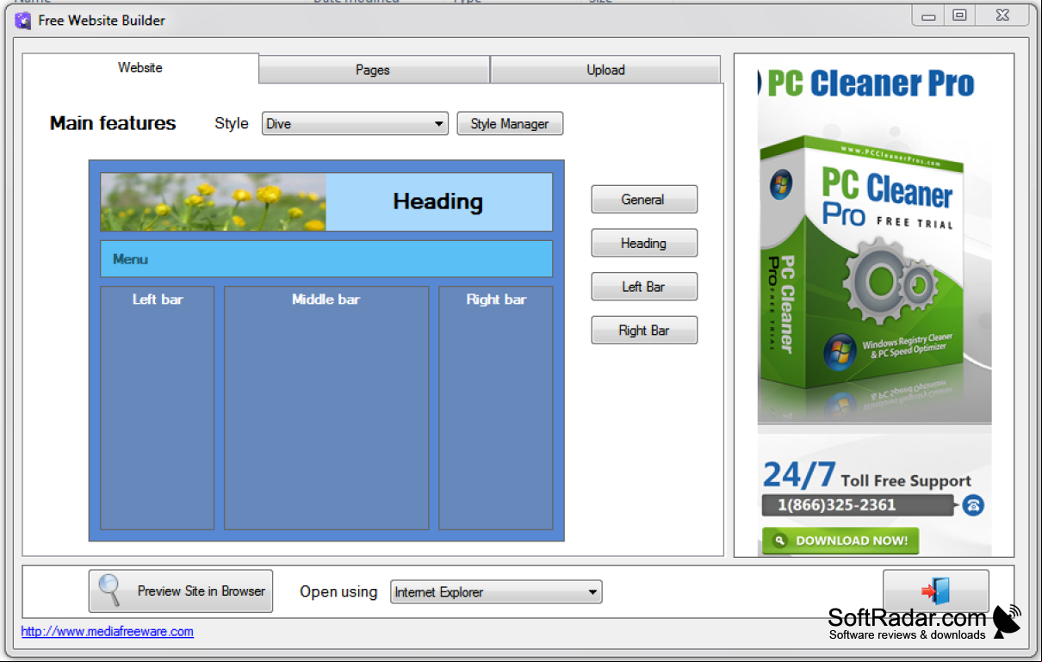Click Preview Site in Browser button
The width and height of the screenshot is (1042, 662).
click(x=181, y=591)
